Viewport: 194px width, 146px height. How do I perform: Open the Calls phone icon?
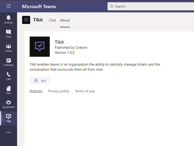point(9,76)
